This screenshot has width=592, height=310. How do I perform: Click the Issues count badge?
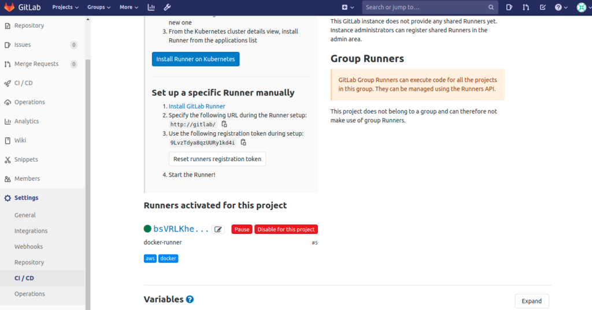(x=73, y=45)
